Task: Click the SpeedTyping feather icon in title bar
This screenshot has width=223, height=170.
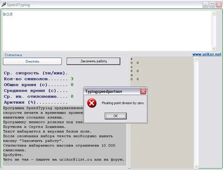Action: (4, 4)
